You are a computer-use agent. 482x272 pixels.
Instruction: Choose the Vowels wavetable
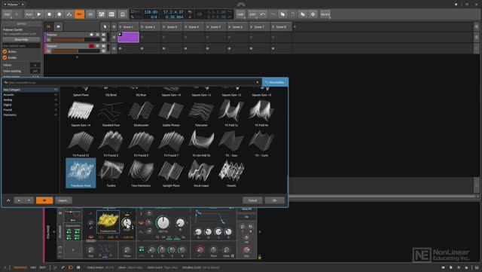231,173
